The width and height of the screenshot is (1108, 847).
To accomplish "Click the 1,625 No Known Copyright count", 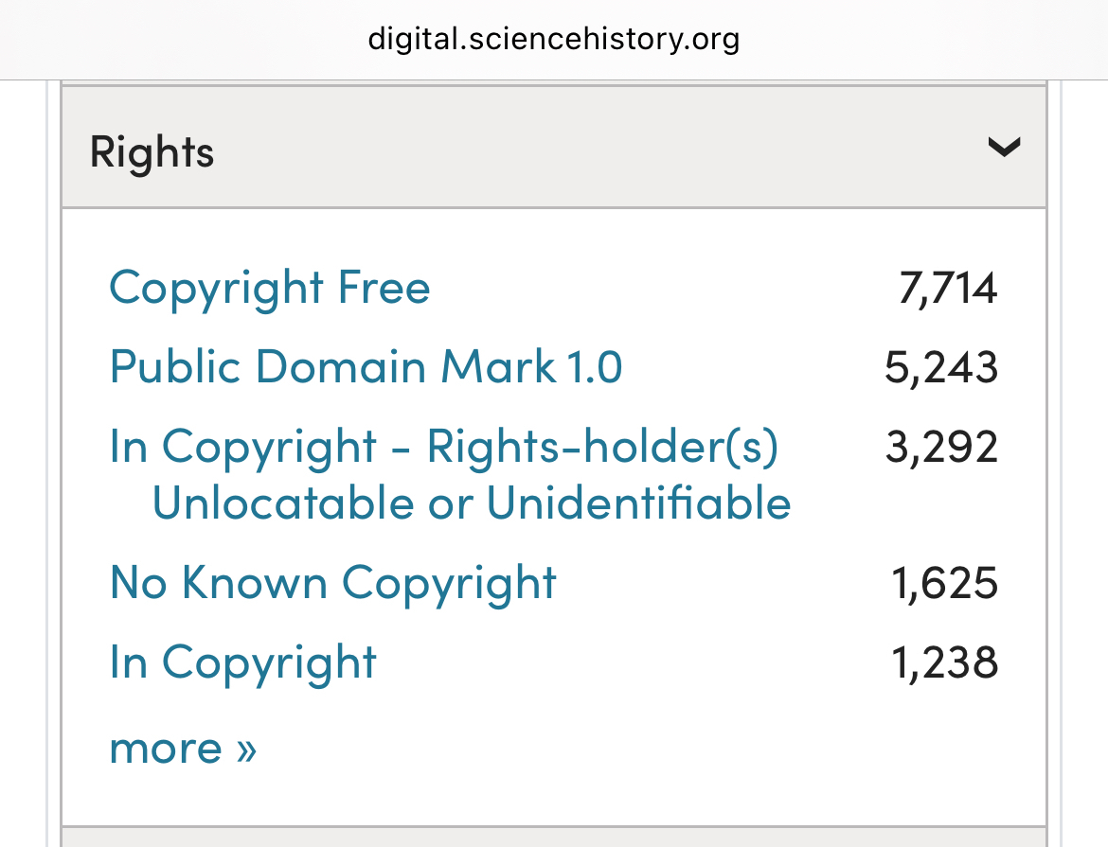I will point(945,583).
